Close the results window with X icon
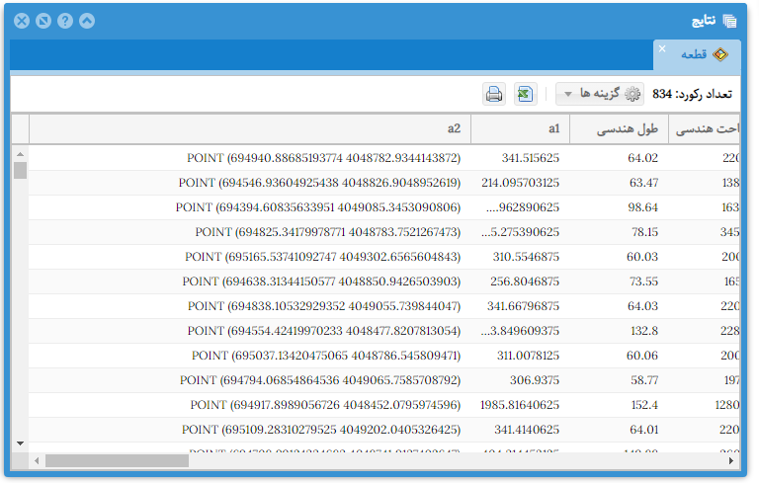Viewport: 759px width, 483px height. tap(22, 21)
